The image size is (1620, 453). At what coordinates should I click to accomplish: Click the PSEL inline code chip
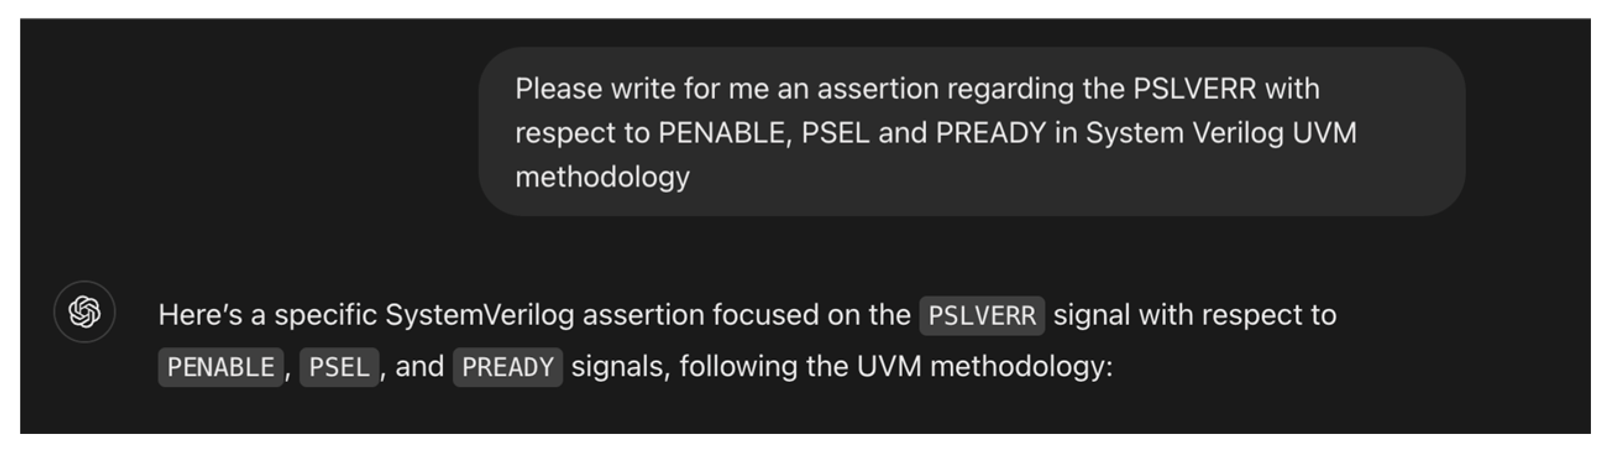pyautogui.click(x=339, y=368)
